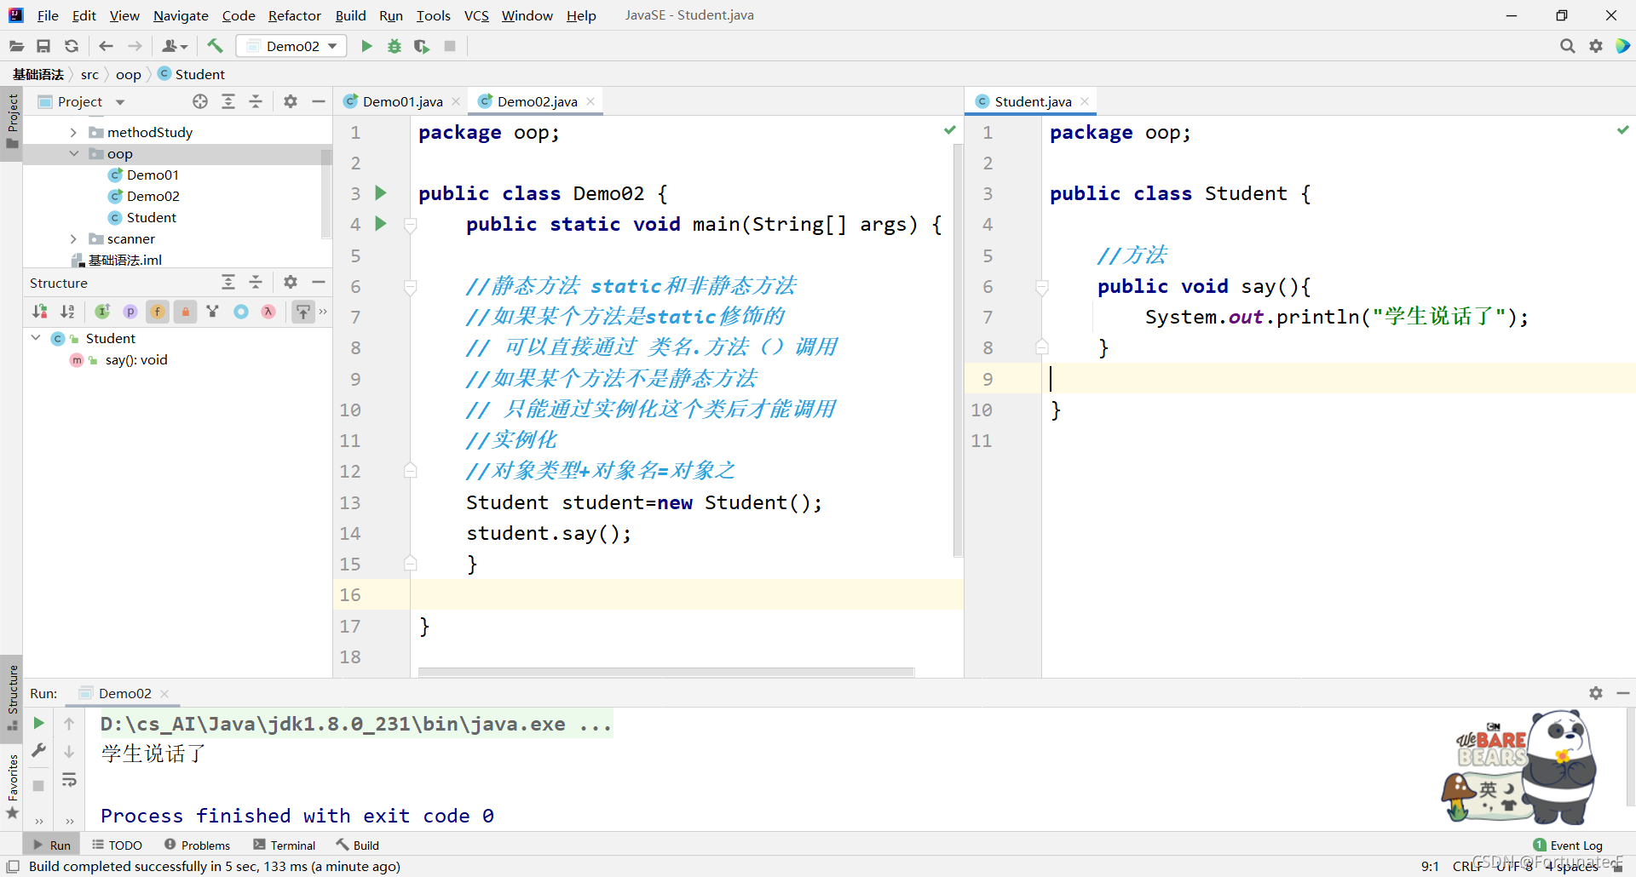Toggle sort by visibility in Structure
This screenshot has width=1636, height=877.
coord(39,312)
